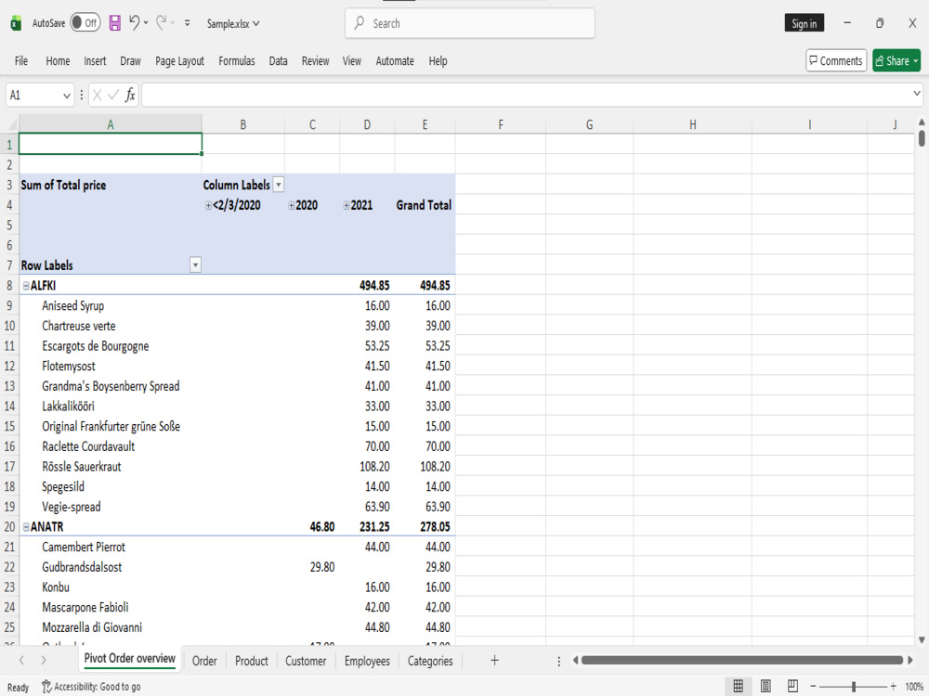Save the workbook using the floppy disk icon
Viewport: 929px width, 696px height.
[x=114, y=22]
